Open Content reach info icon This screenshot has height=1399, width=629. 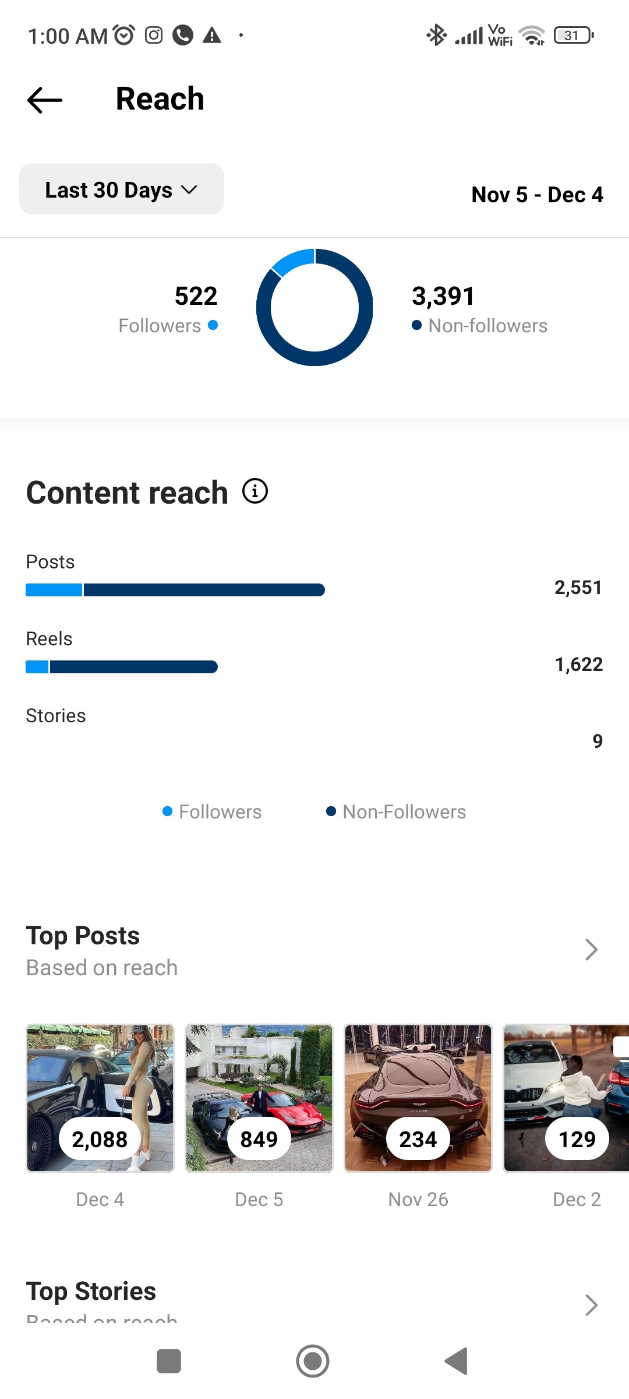coord(255,491)
